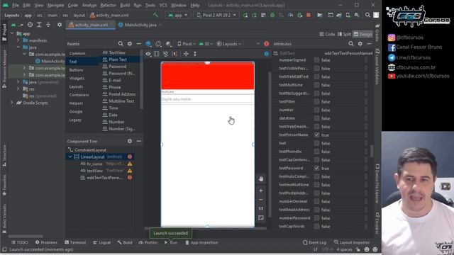
Task: Switch to Code view mode
Action: pos(328,34)
